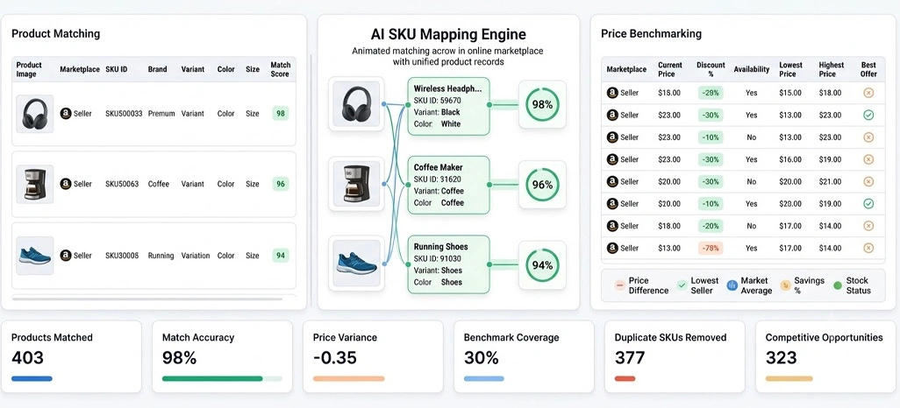Viewport: 900px width, 408px height.
Task: Sort by Highest Price column header
Action: (831, 69)
